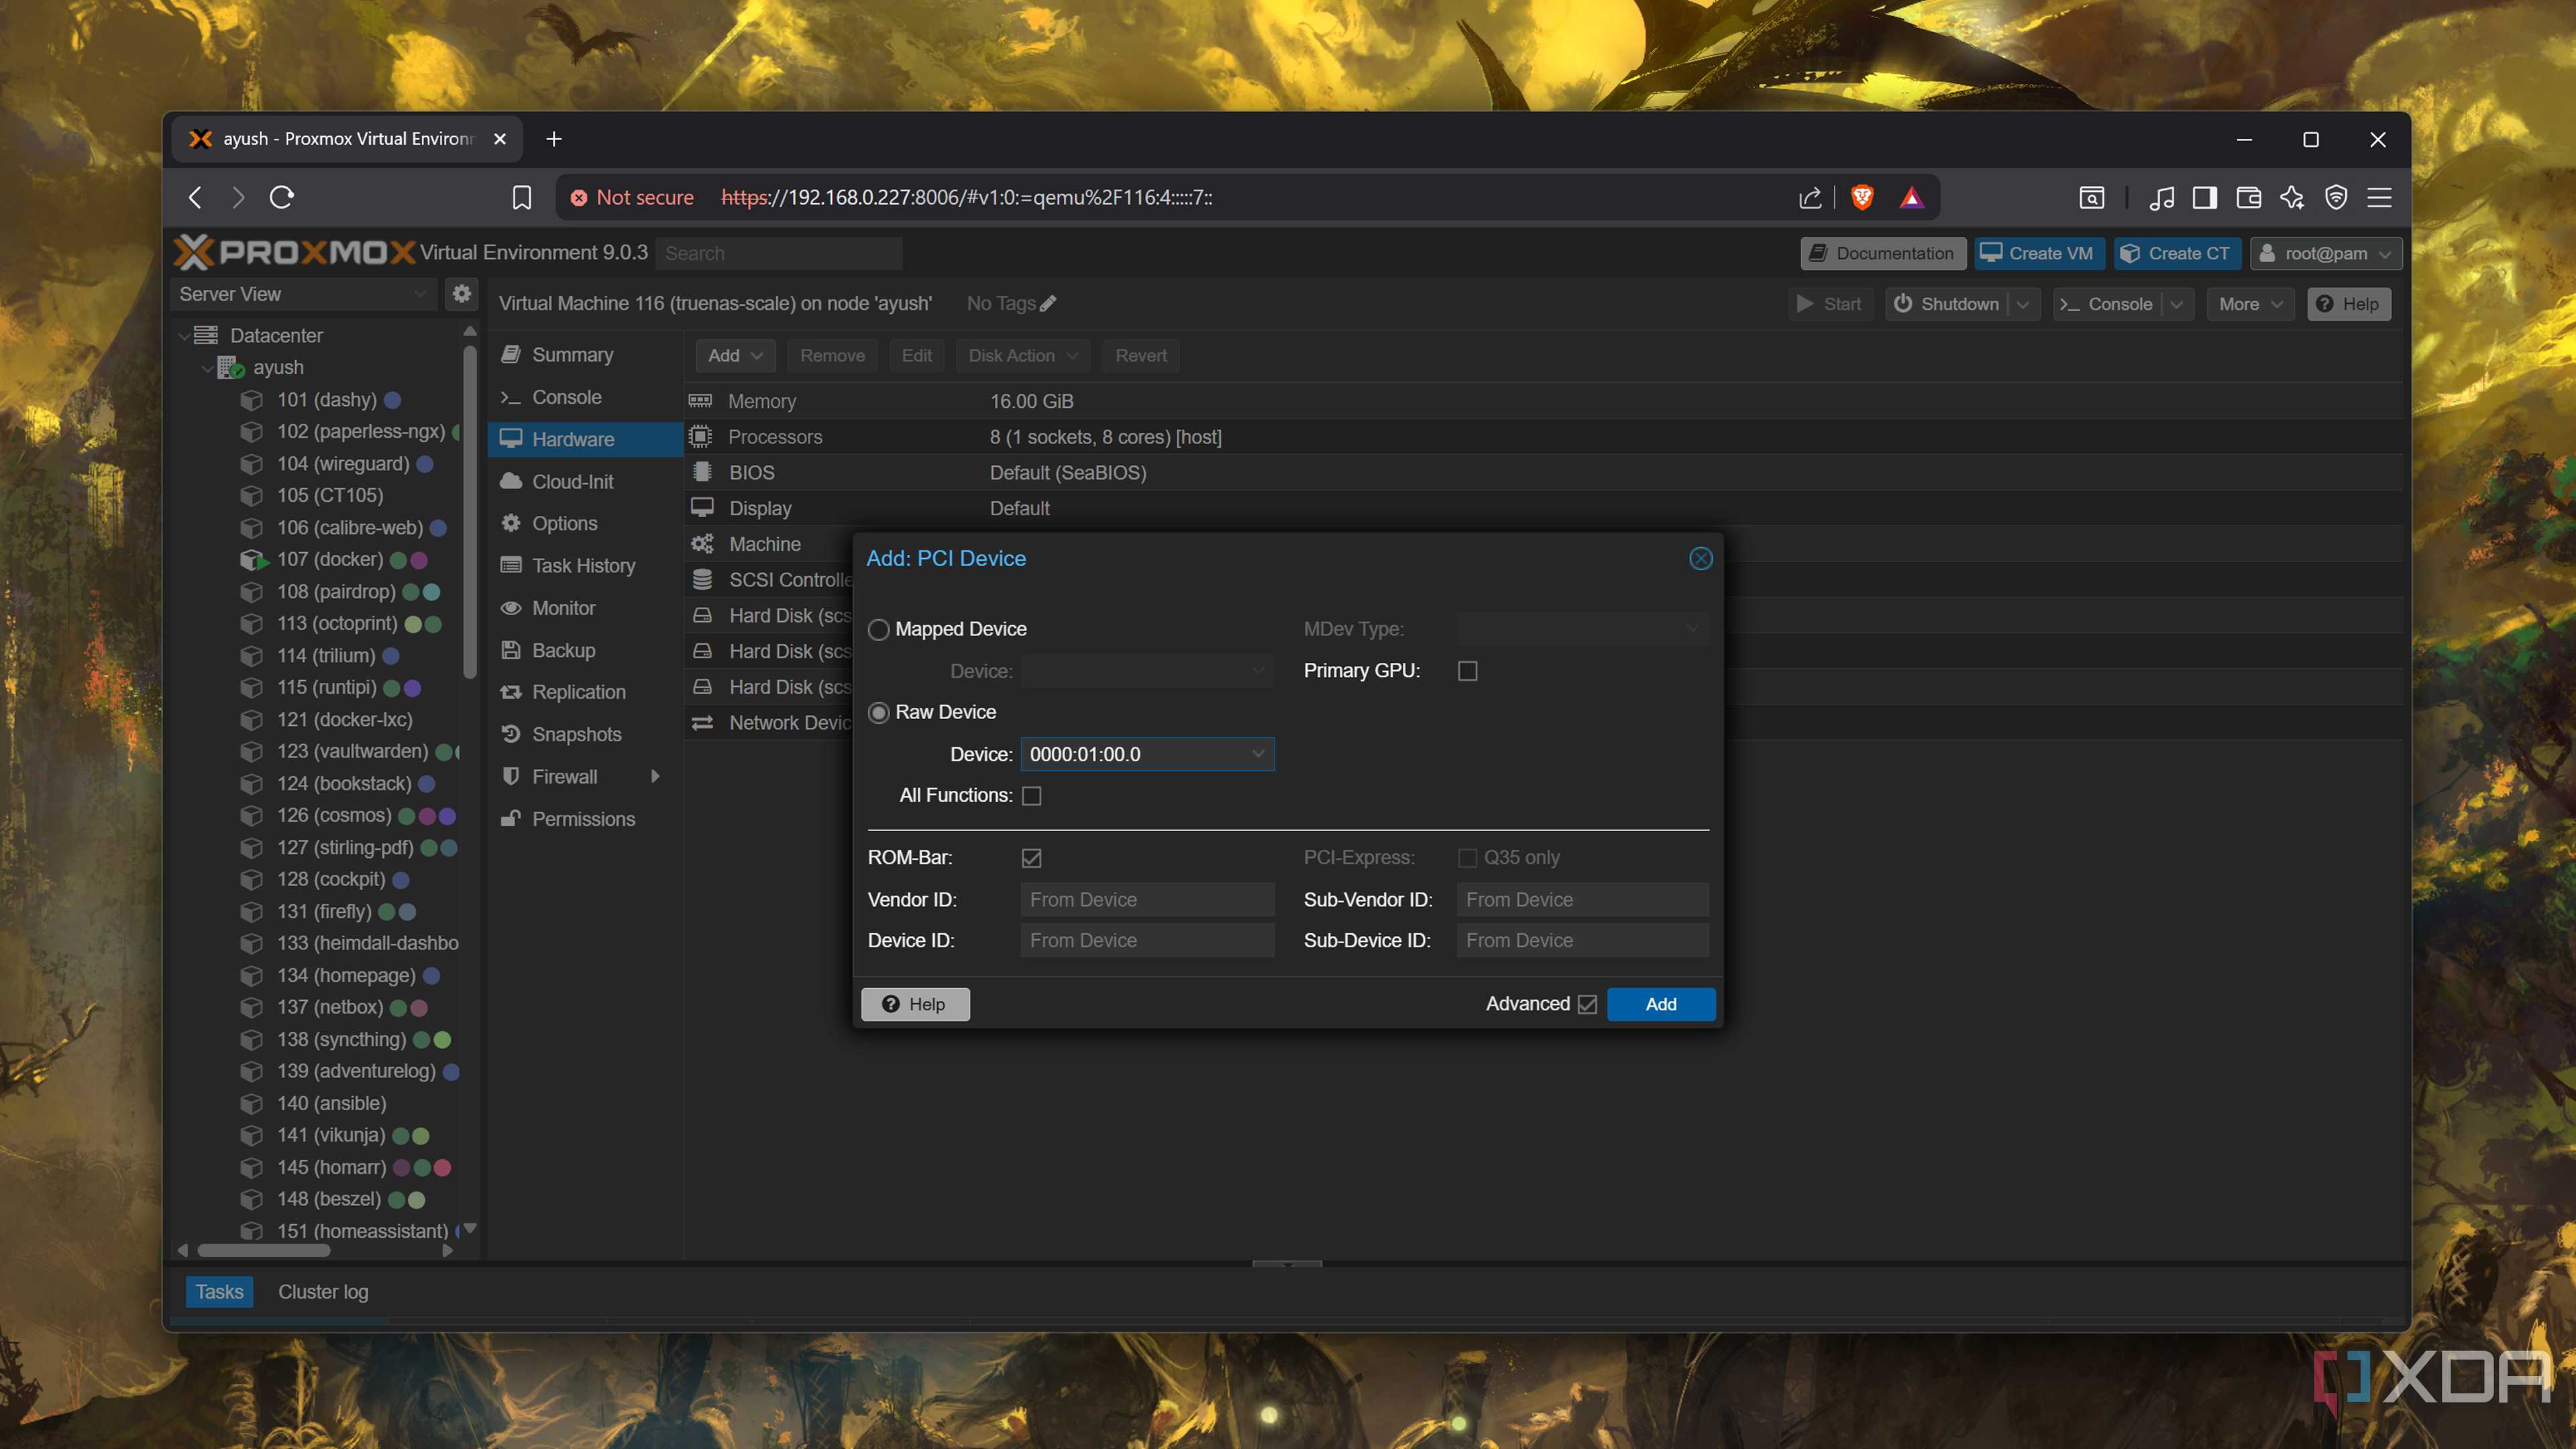Open the More dropdown menu

[2250, 304]
